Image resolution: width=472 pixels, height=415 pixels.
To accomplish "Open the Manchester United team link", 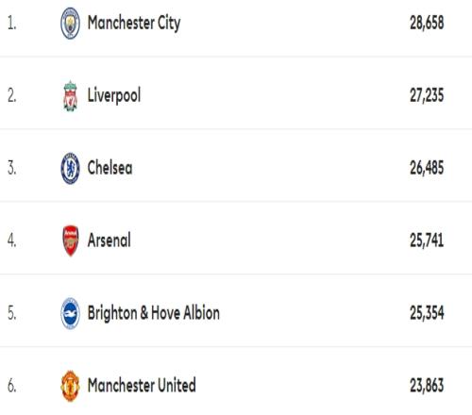I will [x=142, y=386].
